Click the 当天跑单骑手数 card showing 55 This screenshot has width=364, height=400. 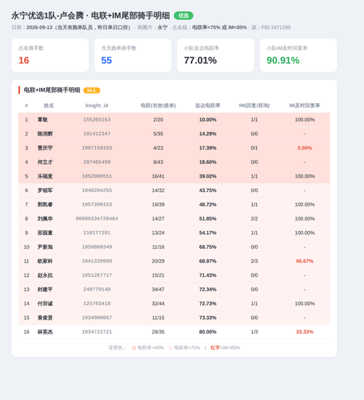[x=133, y=55]
